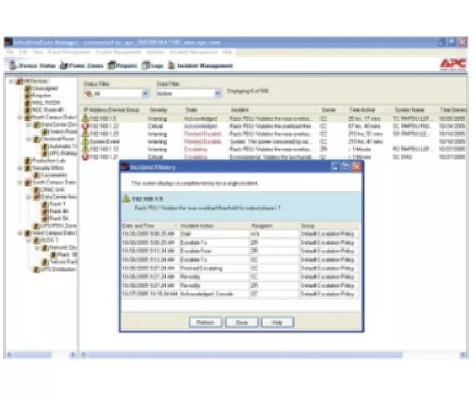Click the warning icon in the Incident History dialog

point(126,198)
